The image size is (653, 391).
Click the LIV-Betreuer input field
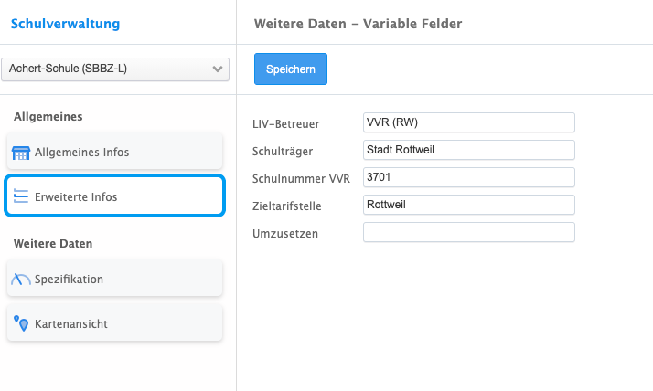tap(468, 122)
